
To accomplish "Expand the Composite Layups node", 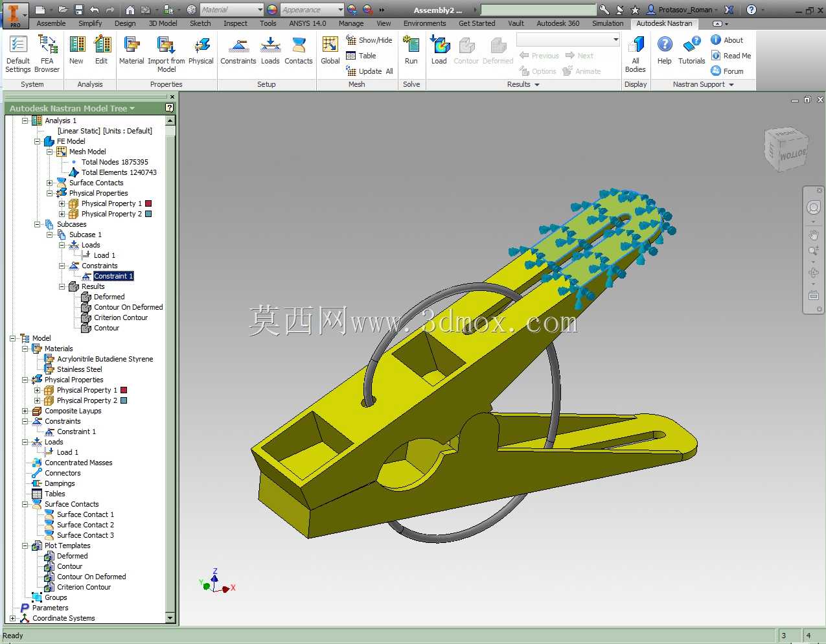I will [x=25, y=411].
